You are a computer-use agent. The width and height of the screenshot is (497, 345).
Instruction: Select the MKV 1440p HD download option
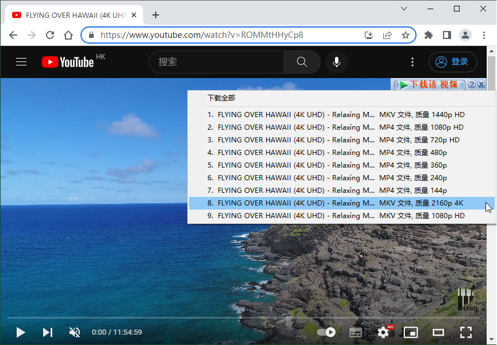pos(342,114)
